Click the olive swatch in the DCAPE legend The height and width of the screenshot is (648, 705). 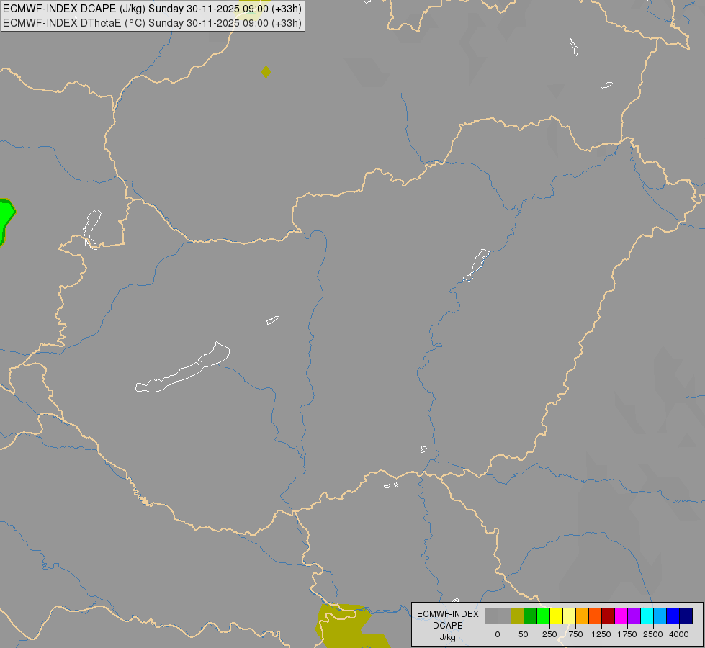pos(518,616)
